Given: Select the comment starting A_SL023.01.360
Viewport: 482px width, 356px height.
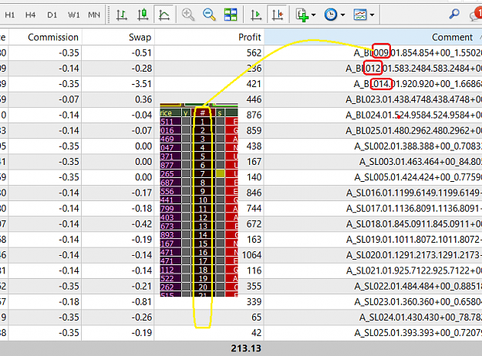Looking at the screenshot, I should 418,301.
